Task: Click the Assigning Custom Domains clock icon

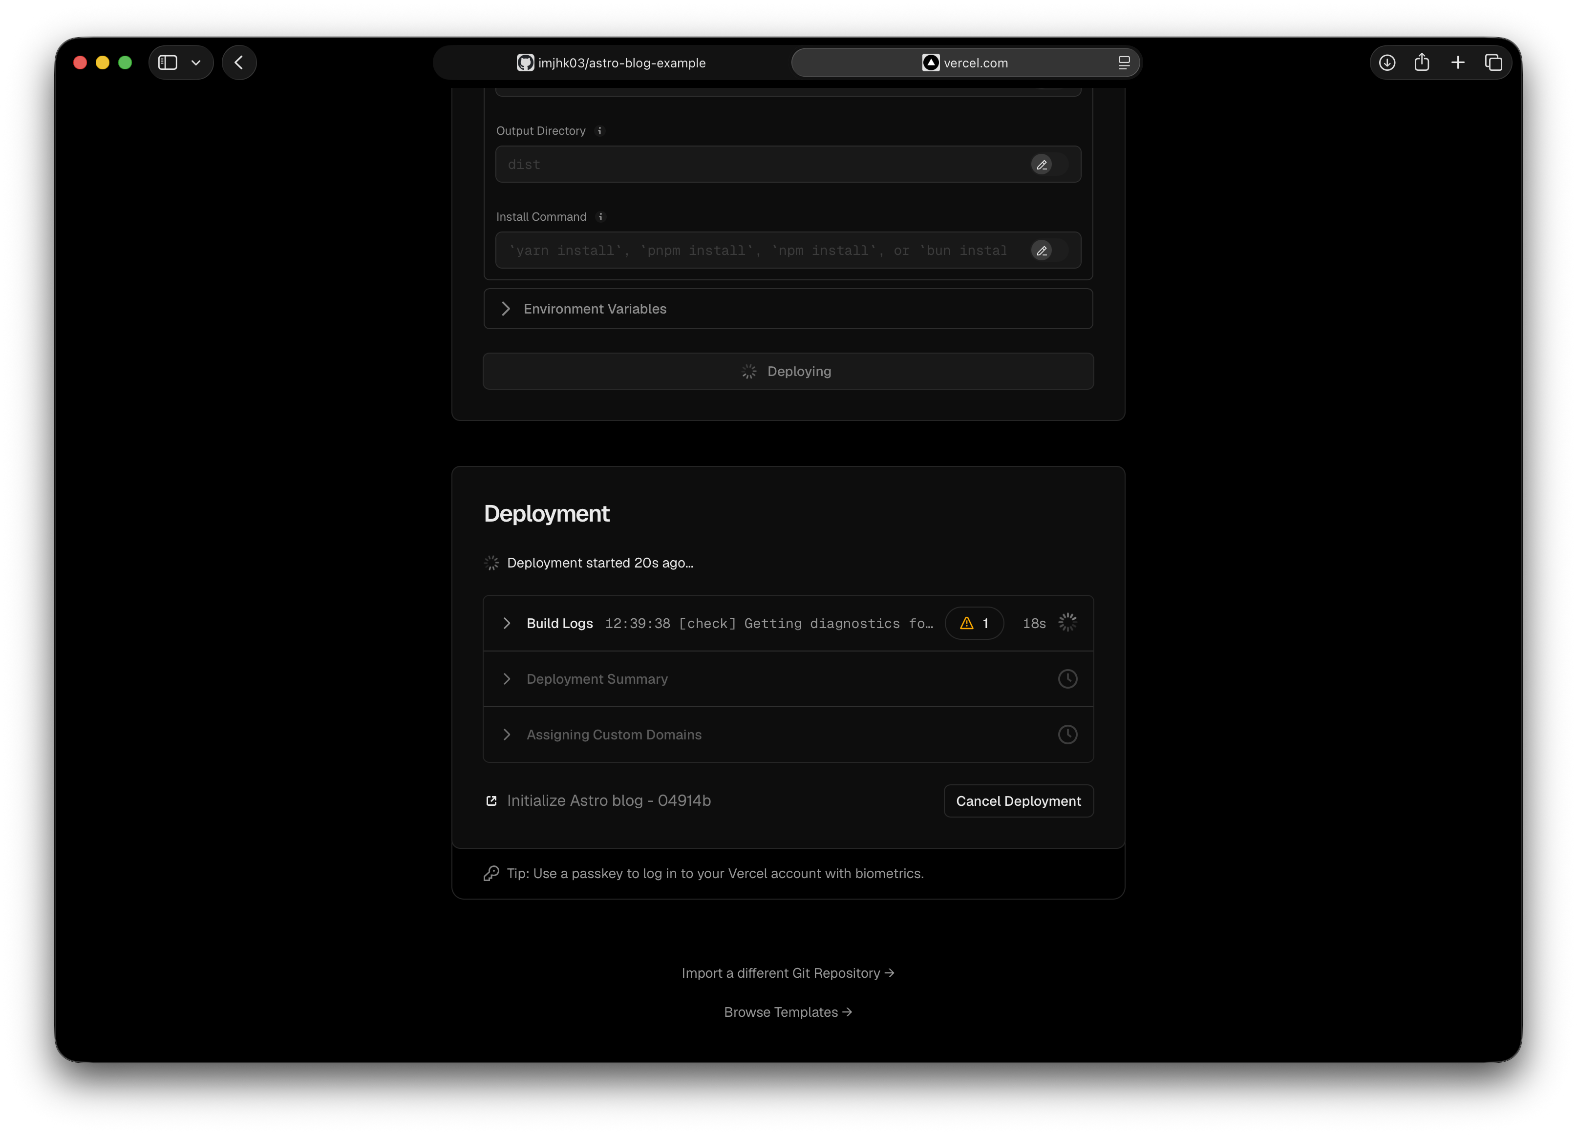Action: click(x=1067, y=735)
